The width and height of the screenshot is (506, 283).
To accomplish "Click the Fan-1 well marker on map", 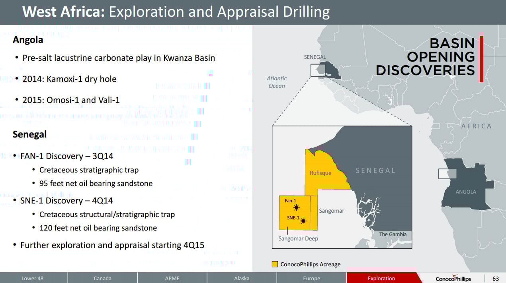I will tap(296, 207).
